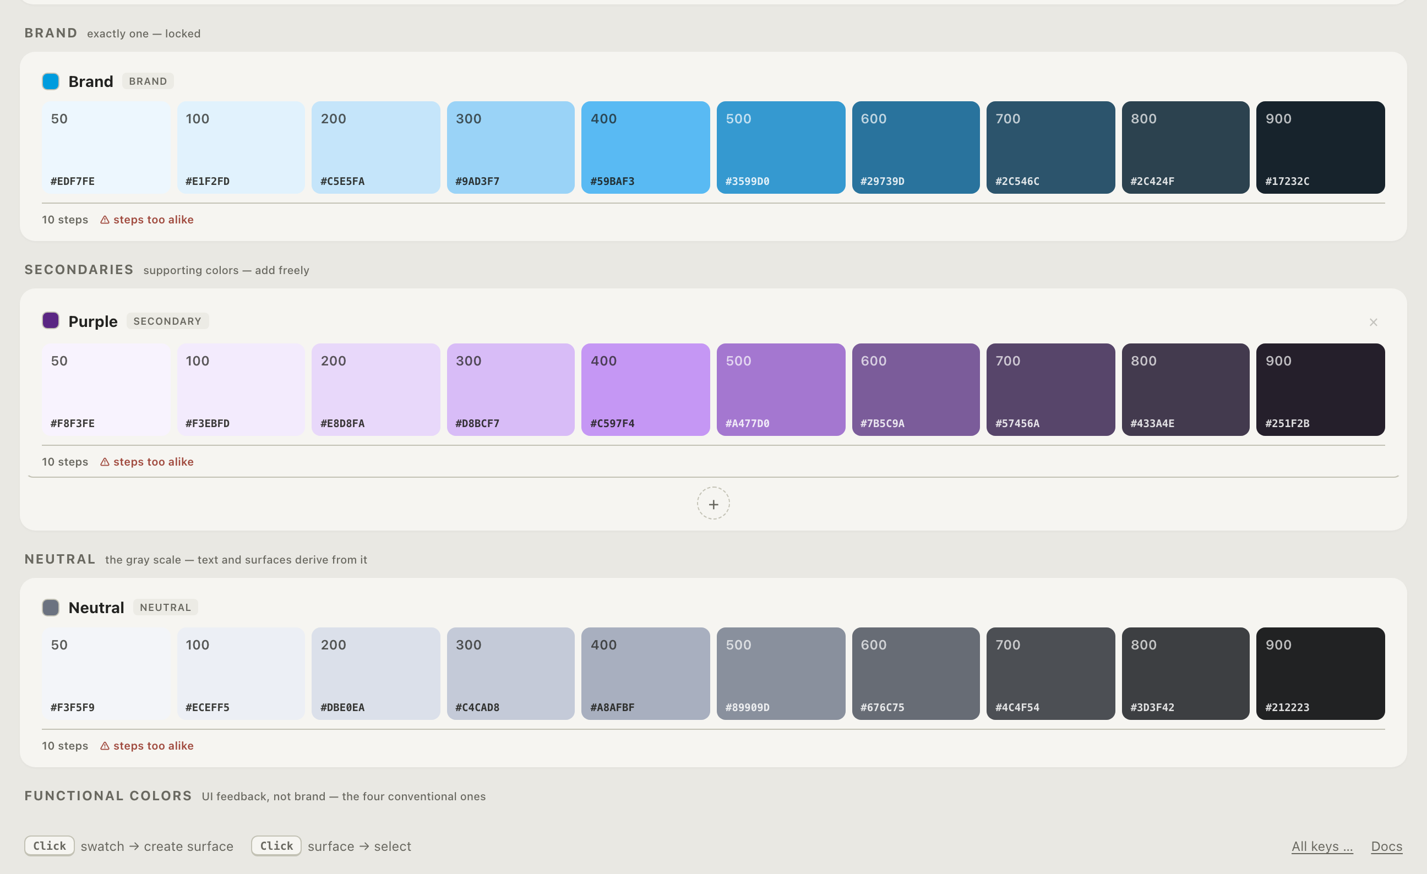
Task: Click the SECONDARY tag badge
Action: tap(167, 321)
